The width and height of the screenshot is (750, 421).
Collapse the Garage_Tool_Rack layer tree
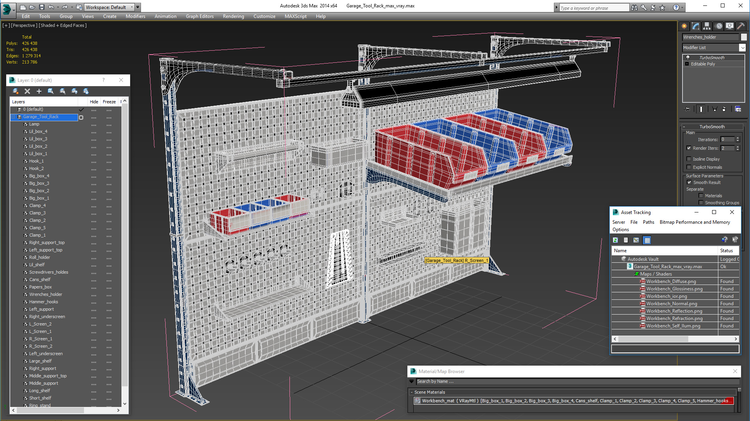(13, 117)
